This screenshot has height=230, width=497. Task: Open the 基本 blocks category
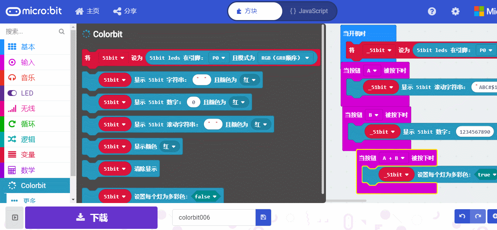click(x=27, y=47)
